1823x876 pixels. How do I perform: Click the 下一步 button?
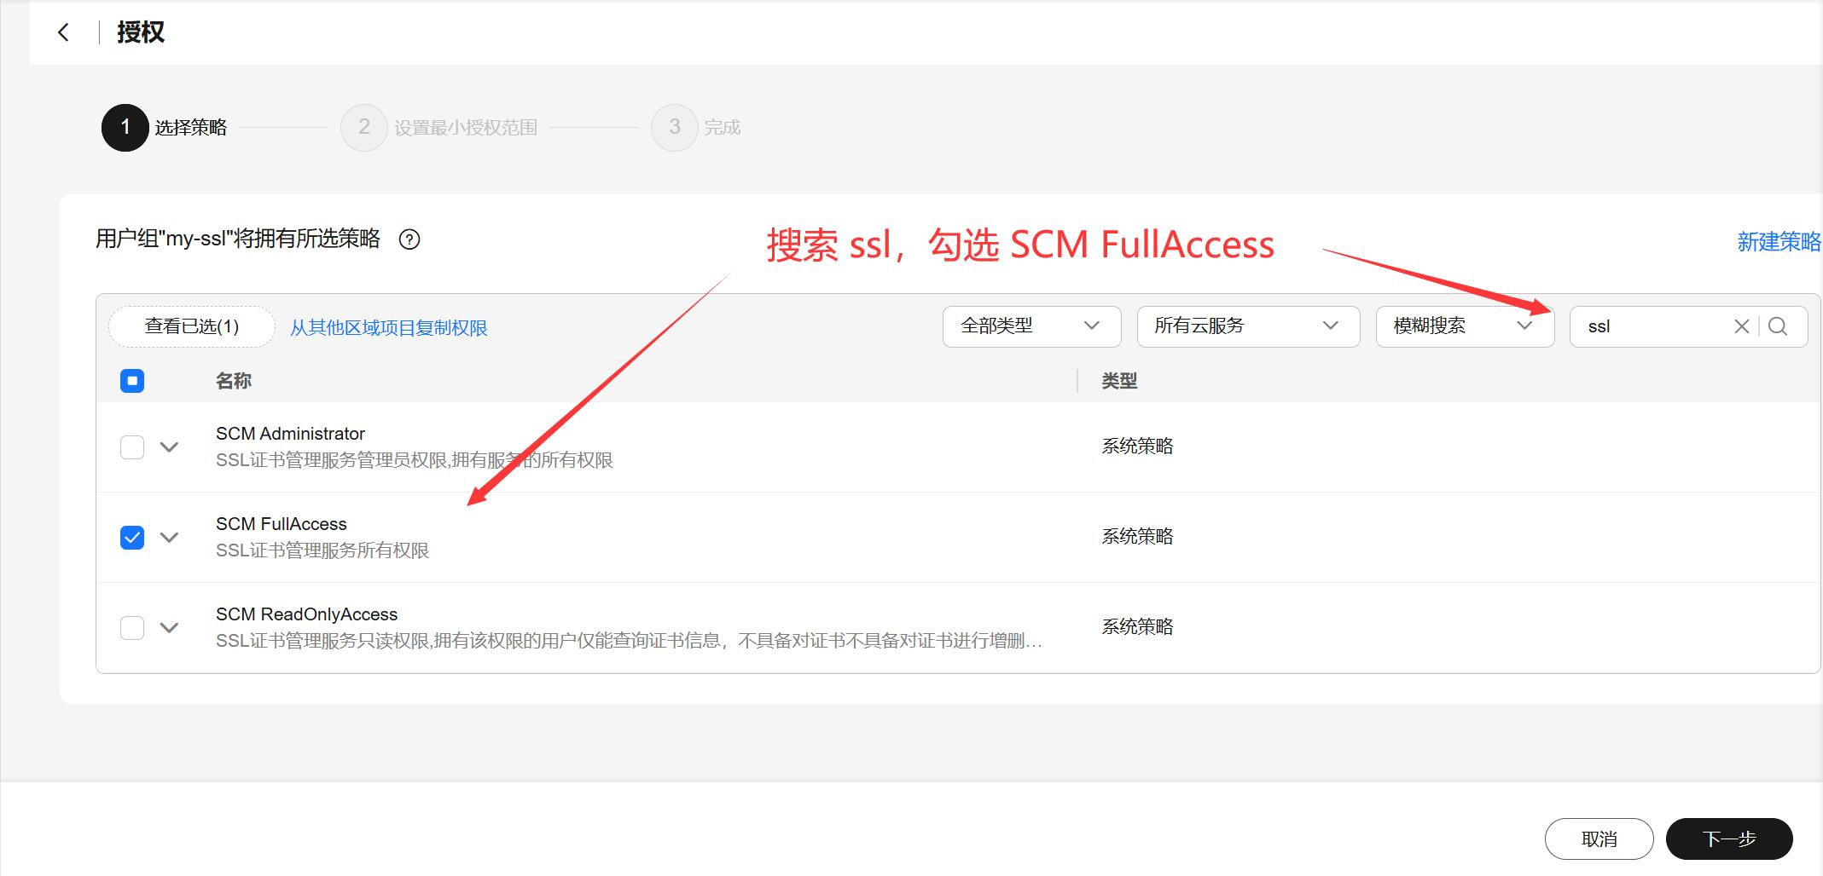tap(1728, 839)
